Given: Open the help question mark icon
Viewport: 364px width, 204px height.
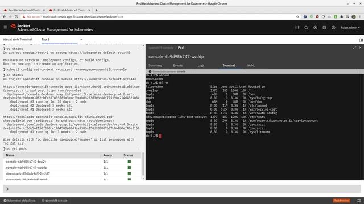Looking at the screenshot, I should (333, 28).
